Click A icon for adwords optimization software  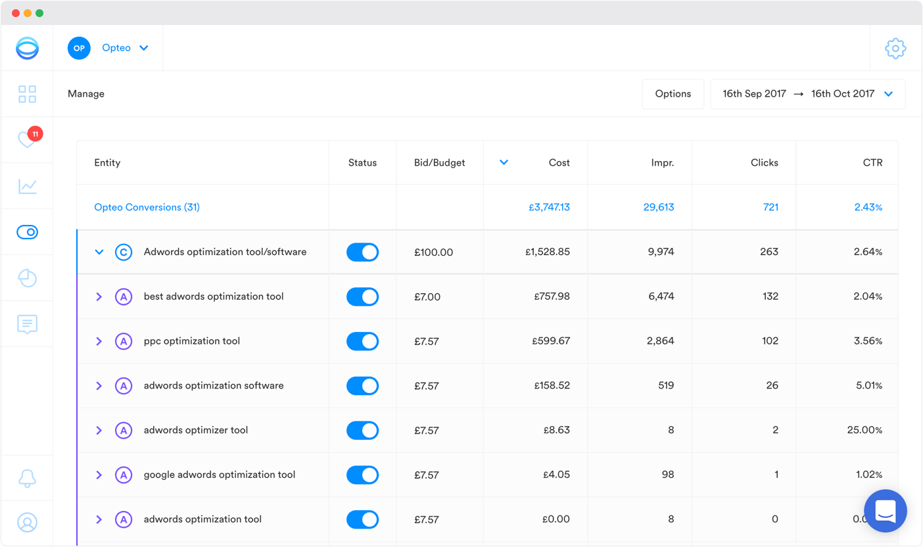[x=124, y=386]
